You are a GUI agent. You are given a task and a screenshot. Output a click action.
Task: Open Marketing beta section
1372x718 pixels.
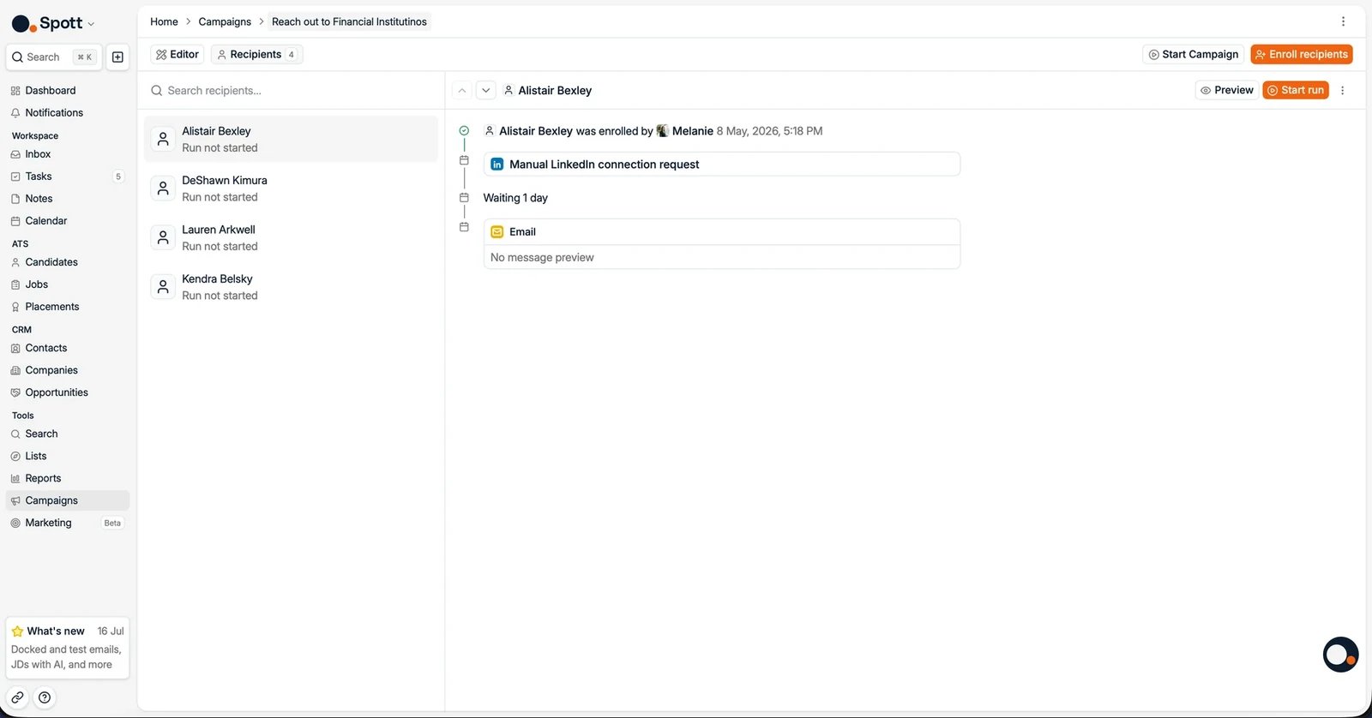[67, 523]
